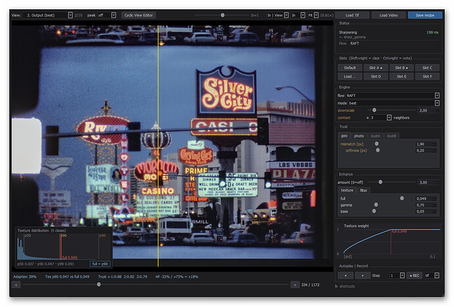Viewport: 454px width, 307px height.
Task: Click the autoplay backward arrow
Action: pyautogui.click(x=345, y=275)
